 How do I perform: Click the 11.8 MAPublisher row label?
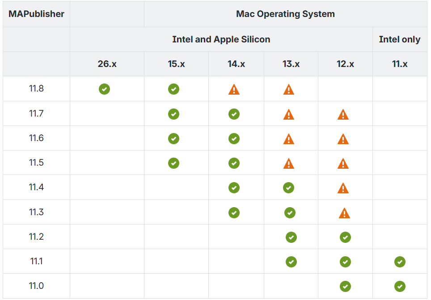click(x=36, y=88)
